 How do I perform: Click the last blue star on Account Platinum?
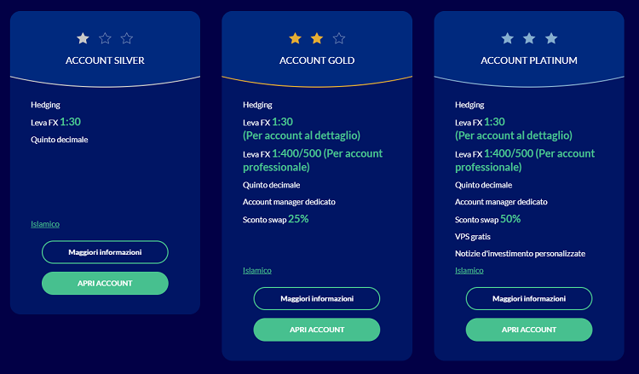click(551, 38)
